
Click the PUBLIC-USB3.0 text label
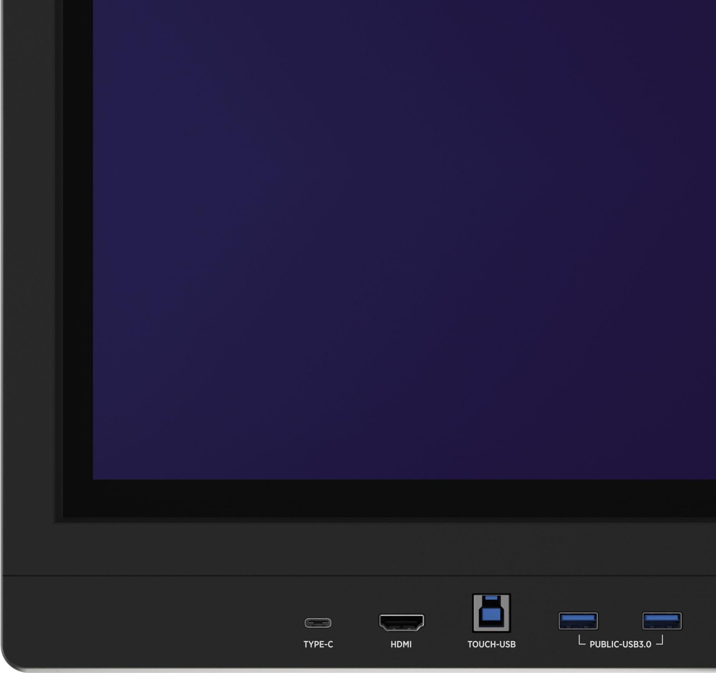click(620, 644)
